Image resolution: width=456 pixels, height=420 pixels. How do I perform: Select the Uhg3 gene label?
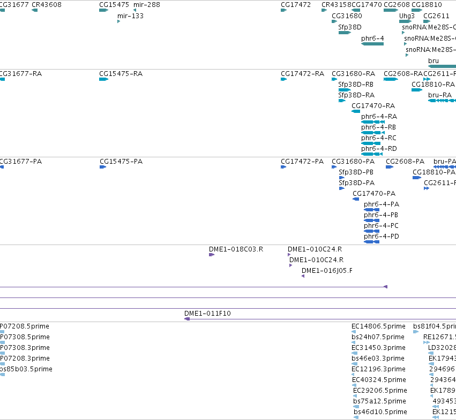tap(407, 16)
